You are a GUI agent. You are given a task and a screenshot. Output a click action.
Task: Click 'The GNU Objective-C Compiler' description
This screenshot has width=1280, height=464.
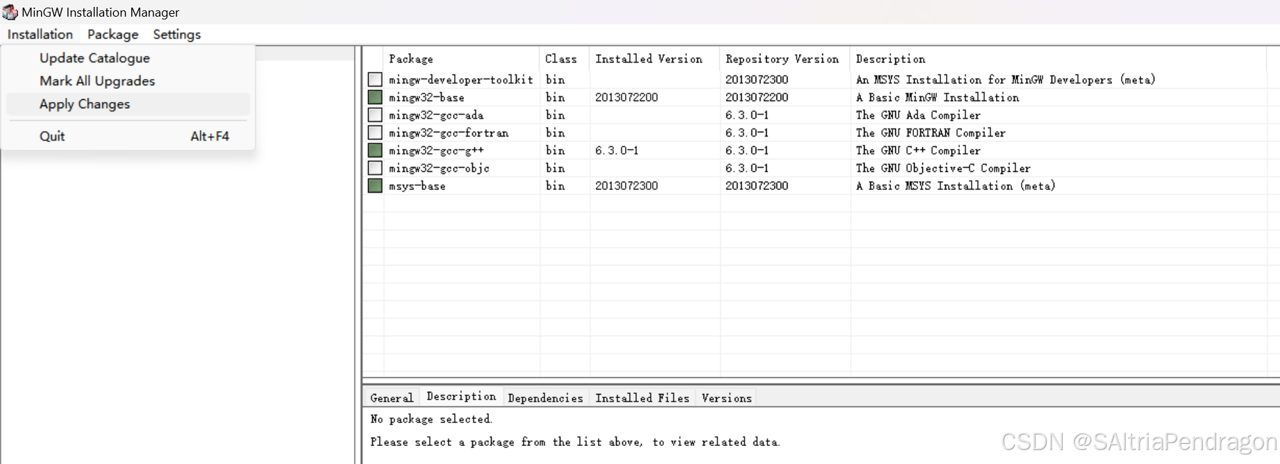pyautogui.click(x=943, y=168)
